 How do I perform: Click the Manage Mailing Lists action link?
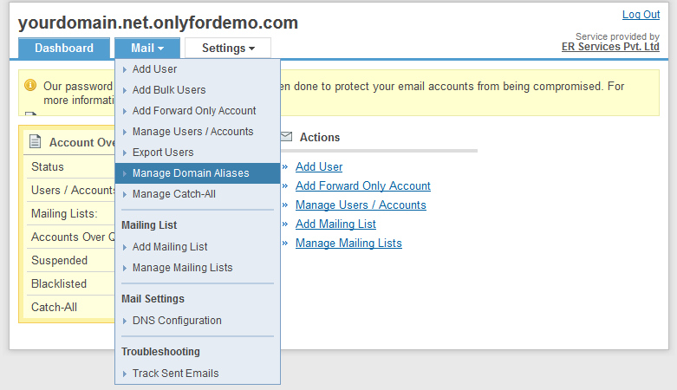(x=348, y=244)
